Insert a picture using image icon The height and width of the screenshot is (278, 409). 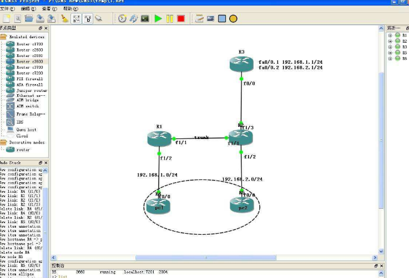(x=210, y=18)
